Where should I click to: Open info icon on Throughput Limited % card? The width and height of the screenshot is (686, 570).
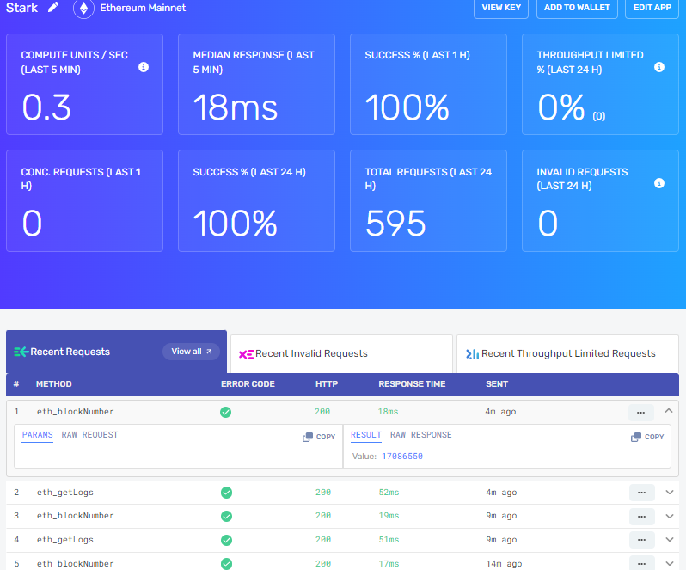[658, 67]
